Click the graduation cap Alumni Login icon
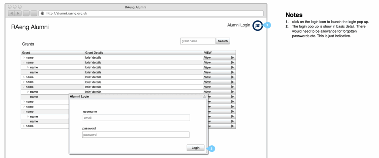379x158 pixels. coord(257,26)
